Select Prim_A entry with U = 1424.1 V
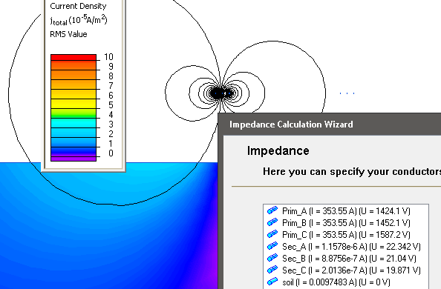 click(346, 211)
